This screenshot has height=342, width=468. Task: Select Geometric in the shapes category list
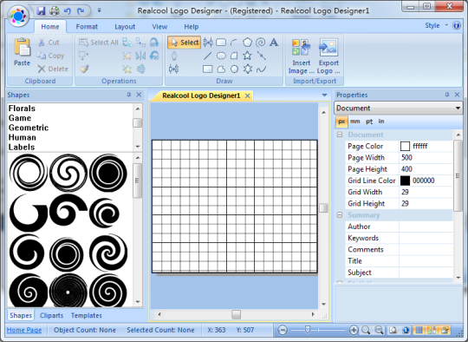click(x=29, y=128)
